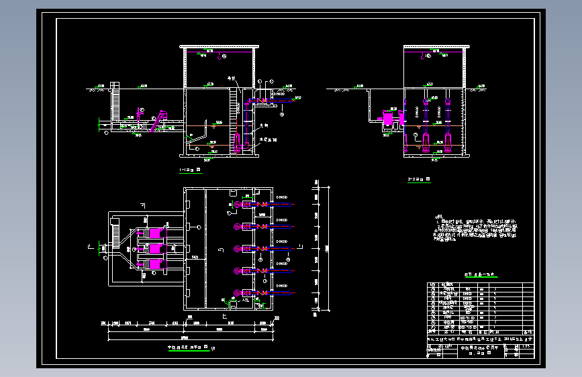The image size is (582, 377).
Task: Click the equipment list table heading
Action: click(481, 275)
